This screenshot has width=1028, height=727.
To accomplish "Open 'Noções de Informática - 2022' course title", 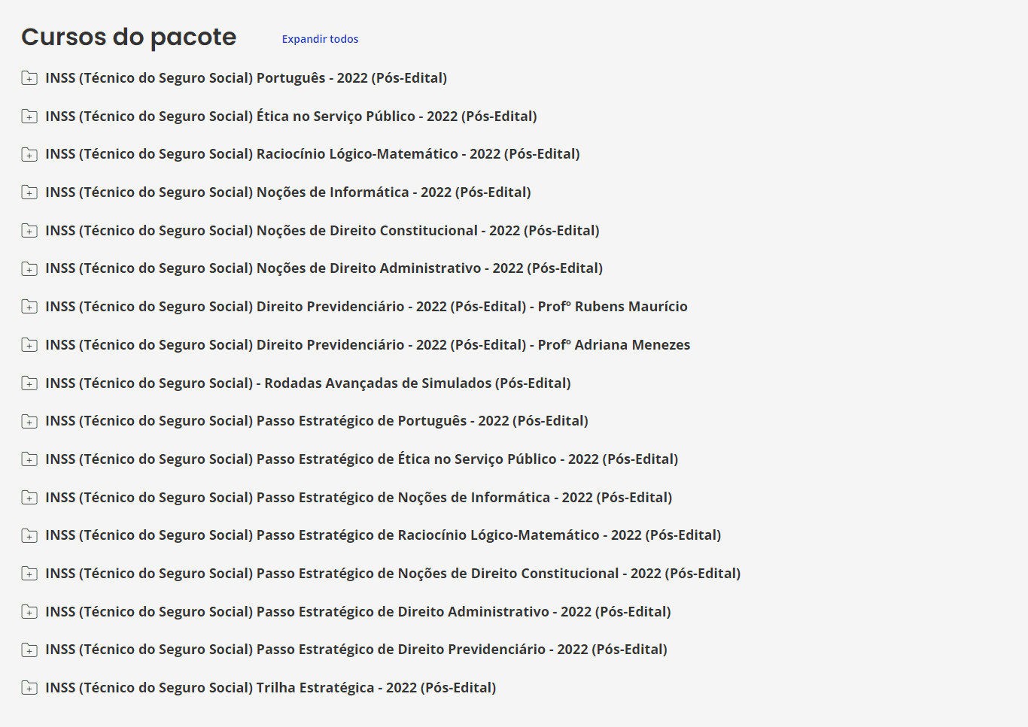I will click(x=288, y=192).
